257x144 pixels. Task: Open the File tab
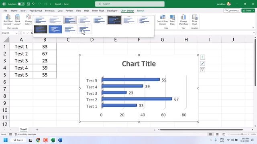[x=5, y=11]
